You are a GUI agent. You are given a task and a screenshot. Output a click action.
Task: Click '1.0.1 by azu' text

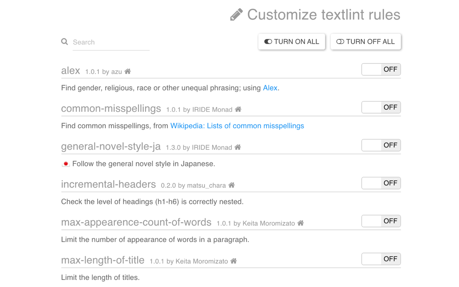point(104,72)
